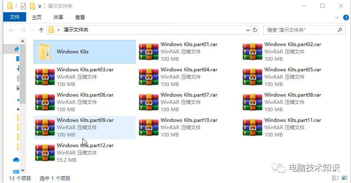This screenshot has height=183, width=351.
Task: Click the search magnifier icon
Action: point(340,30)
